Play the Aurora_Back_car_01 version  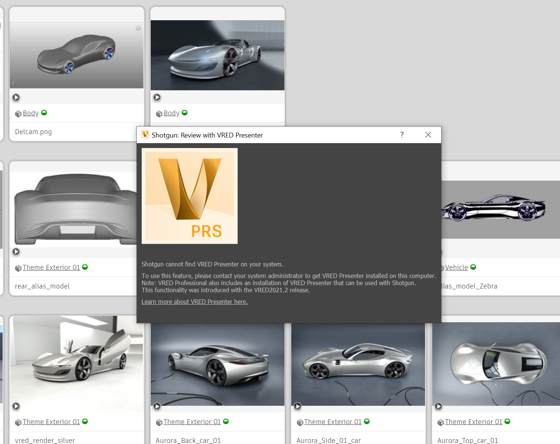point(157,406)
